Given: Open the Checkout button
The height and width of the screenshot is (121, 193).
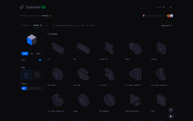Looking at the screenshot, I should point(166,26).
